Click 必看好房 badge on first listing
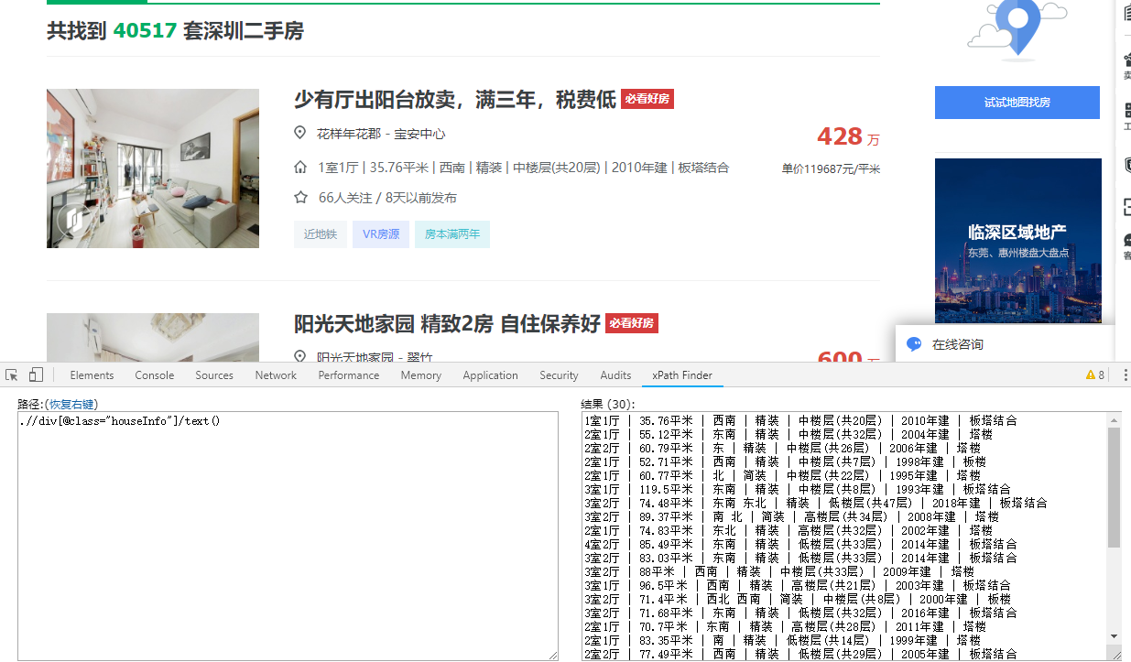The width and height of the screenshot is (1131, 662). (x=647, y=99)
